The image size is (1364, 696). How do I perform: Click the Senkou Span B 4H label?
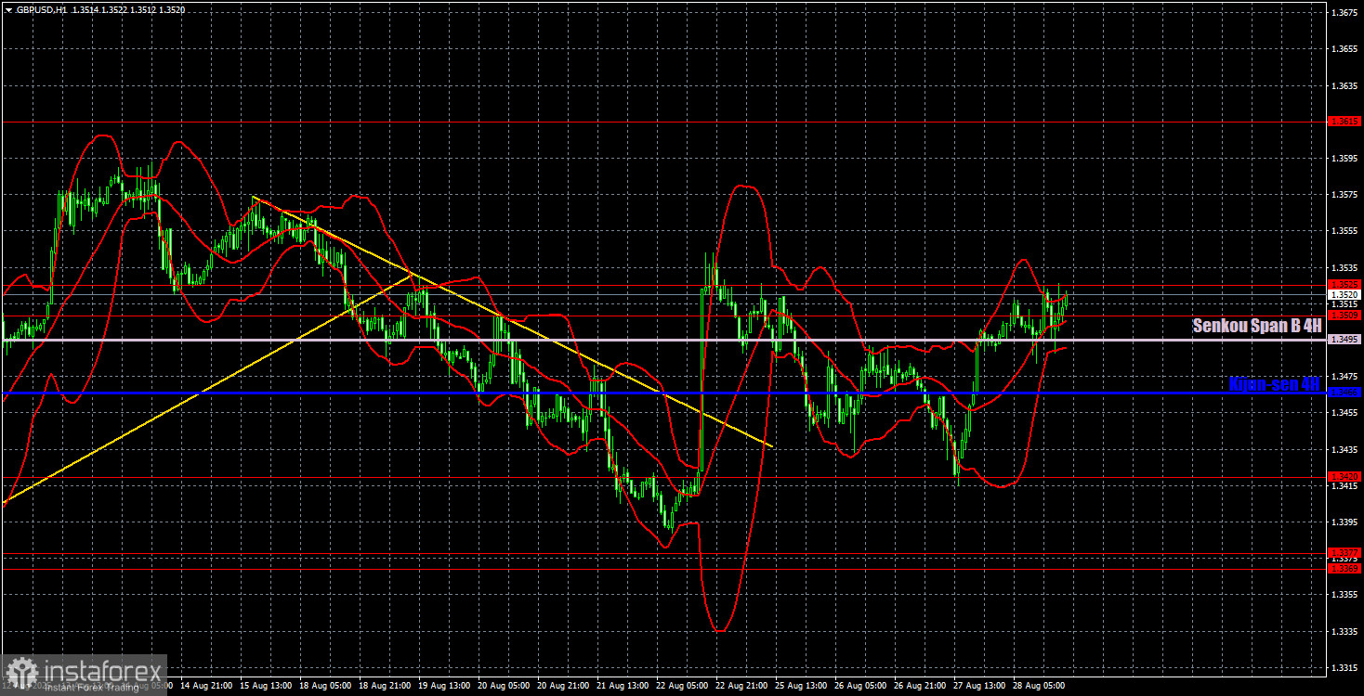[x=1256, y=326]
